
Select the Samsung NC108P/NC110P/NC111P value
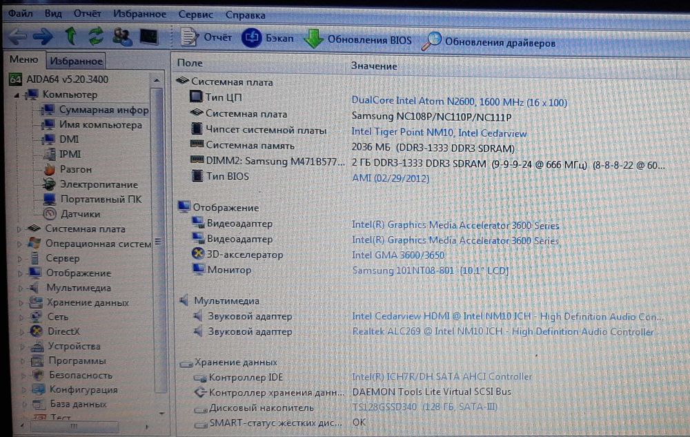(x=431, y=117)
